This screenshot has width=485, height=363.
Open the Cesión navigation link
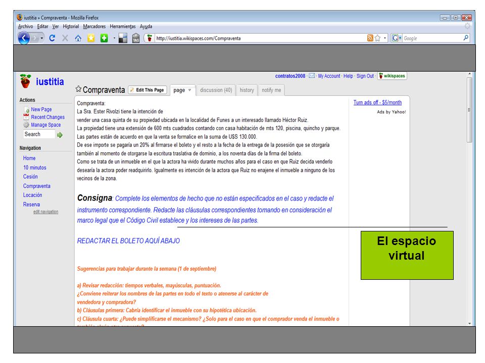30,176
